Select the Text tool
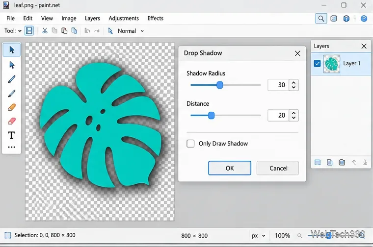373x247 pixels. click(11, 135)
